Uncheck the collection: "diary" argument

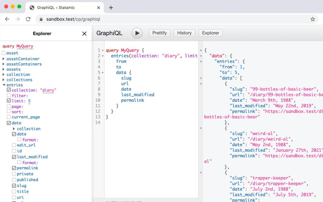(x=9, y=90)
